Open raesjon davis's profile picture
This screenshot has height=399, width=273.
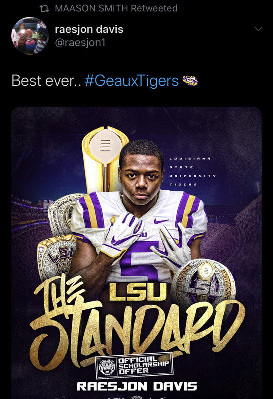pos(30,36)
